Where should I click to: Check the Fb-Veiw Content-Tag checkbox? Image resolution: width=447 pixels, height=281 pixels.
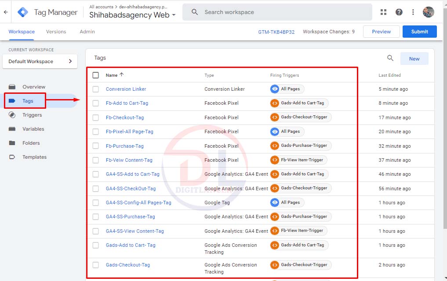pyautogui.click(x=96, y=160)
